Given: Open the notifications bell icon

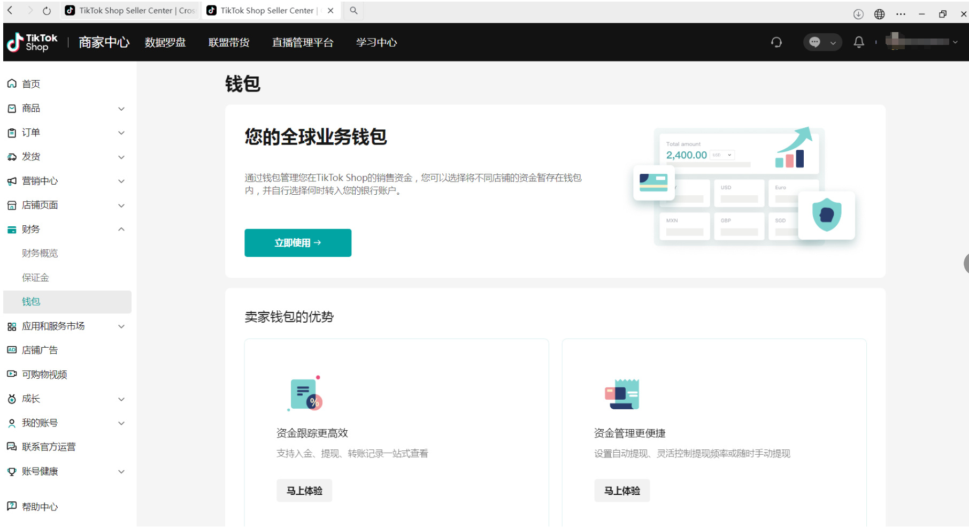Looking at the screenshot, I should 859,42.
